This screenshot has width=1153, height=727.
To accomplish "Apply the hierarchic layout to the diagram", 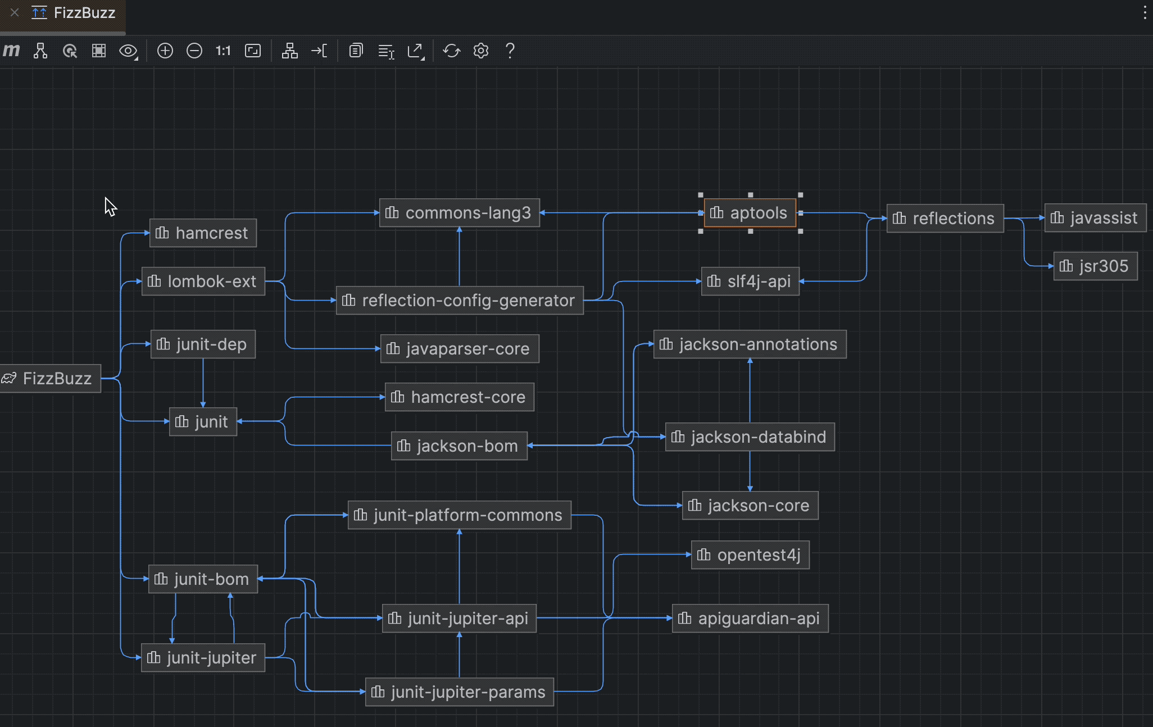I will pyautogui.click(x=289, y=51).
